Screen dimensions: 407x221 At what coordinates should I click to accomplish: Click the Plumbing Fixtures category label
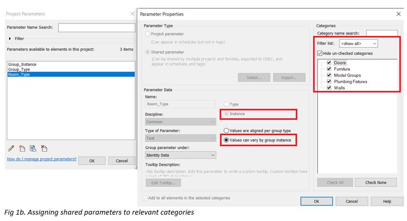(x=351, y=81)
